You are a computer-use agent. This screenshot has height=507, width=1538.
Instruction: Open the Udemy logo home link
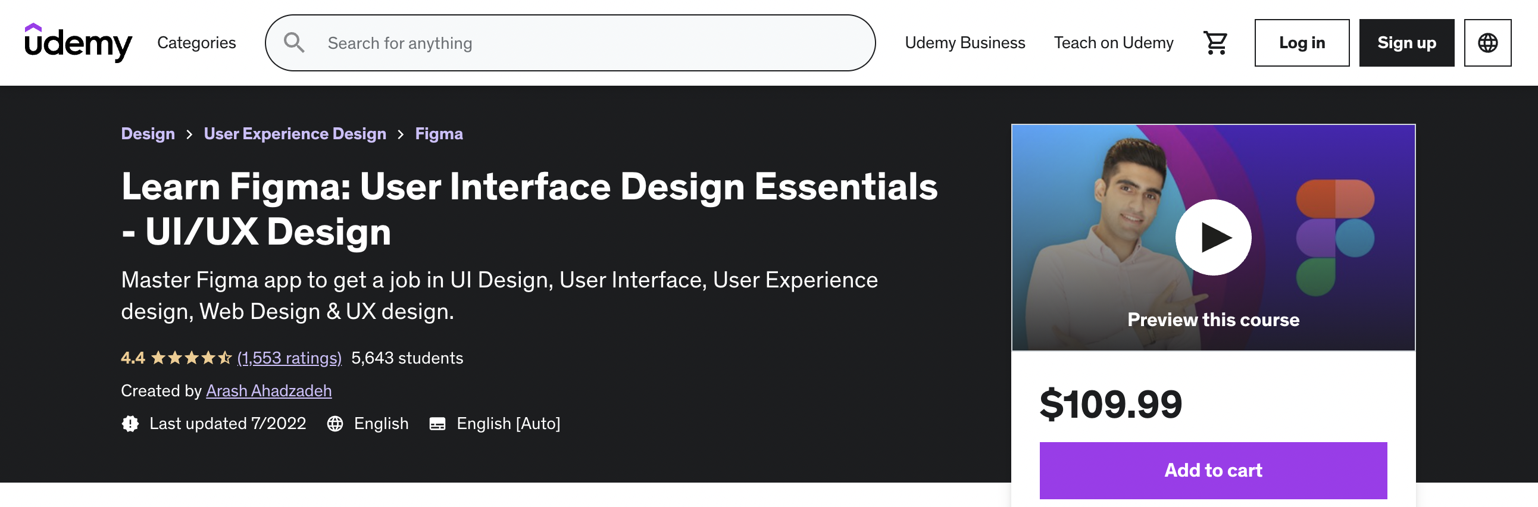pyautogui.click(x=78, y=42)
